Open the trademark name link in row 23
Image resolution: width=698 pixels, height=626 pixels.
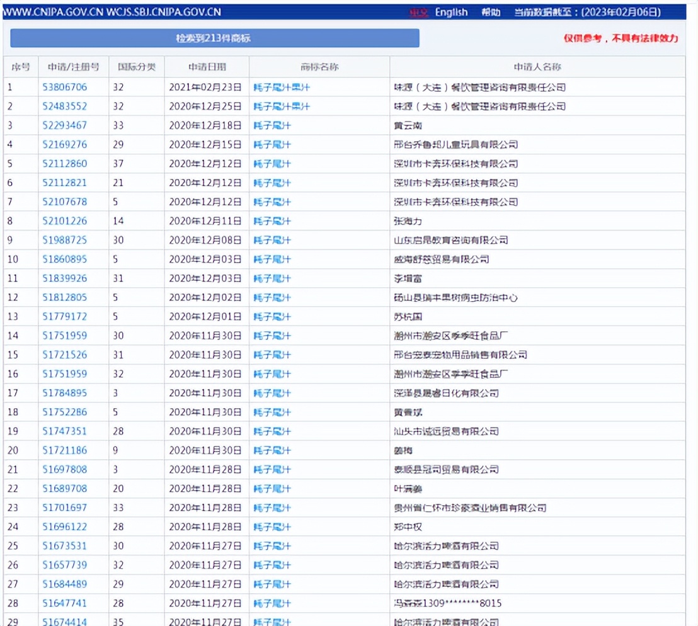coord(272,508)
